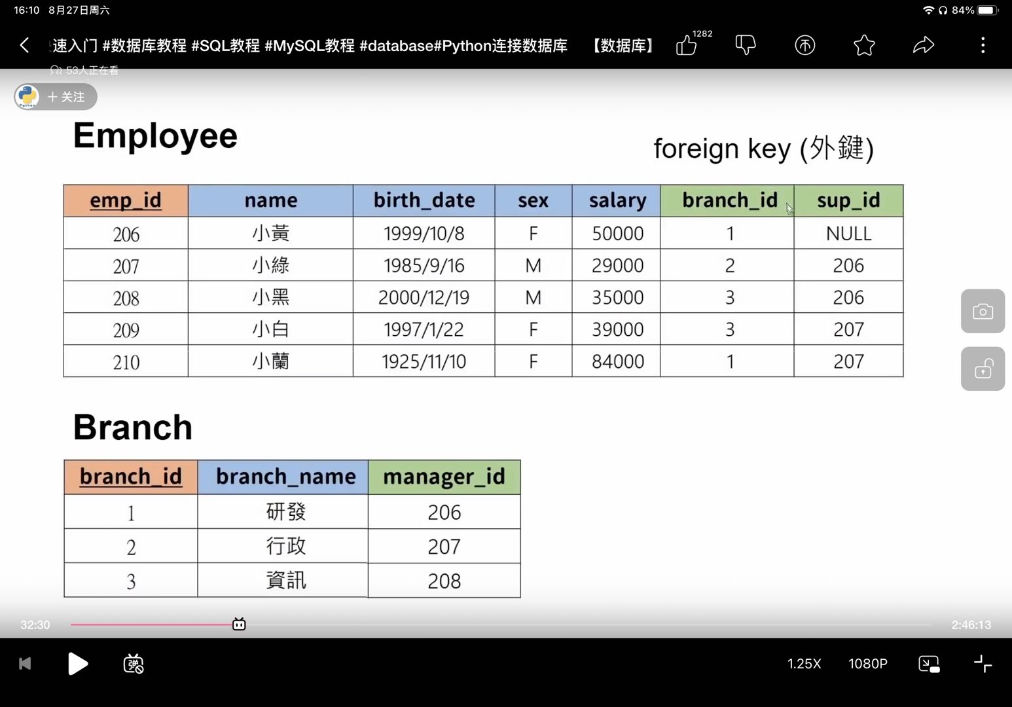
Task: Click Employee branch_id green column header
Action: tap(728, 200)
